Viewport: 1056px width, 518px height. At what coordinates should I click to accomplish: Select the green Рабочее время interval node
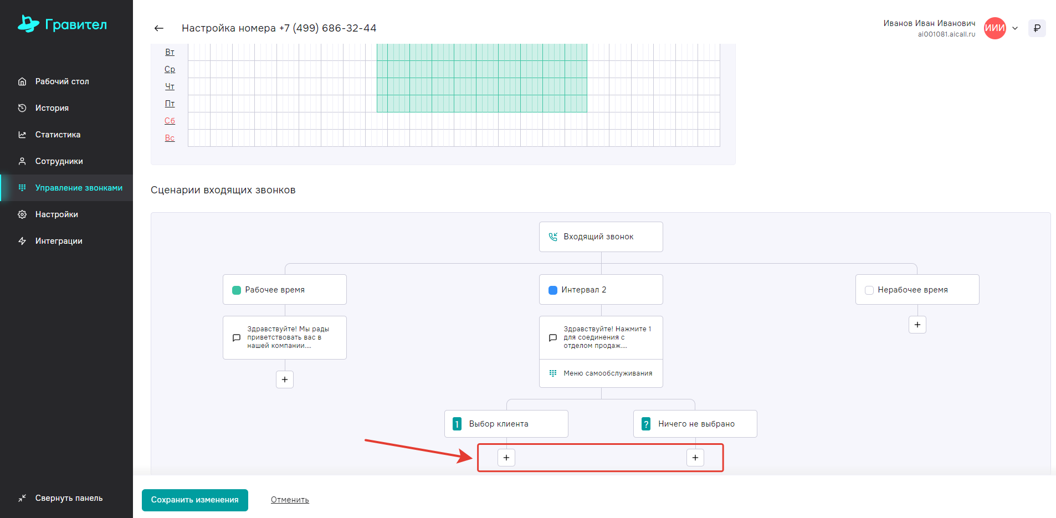click(284, 290)
